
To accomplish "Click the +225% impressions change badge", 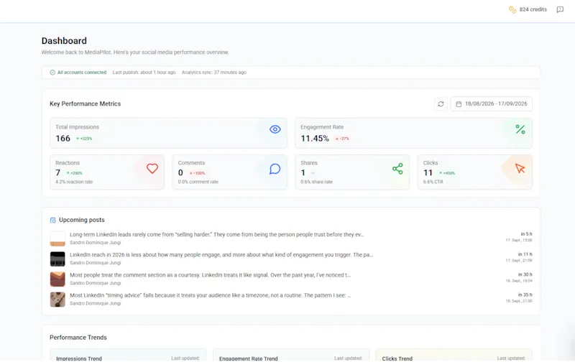I will (84, 139).
